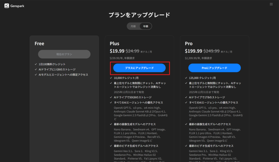279x162 pixels.
Task: Click checkmark beside AIドライブで1TBのストレージ
Action: click(x=186, y=97)
